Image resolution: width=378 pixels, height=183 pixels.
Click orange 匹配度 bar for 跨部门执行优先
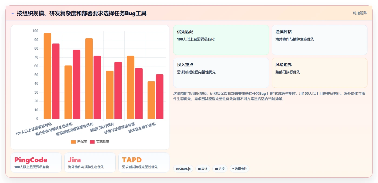(110, 95)
